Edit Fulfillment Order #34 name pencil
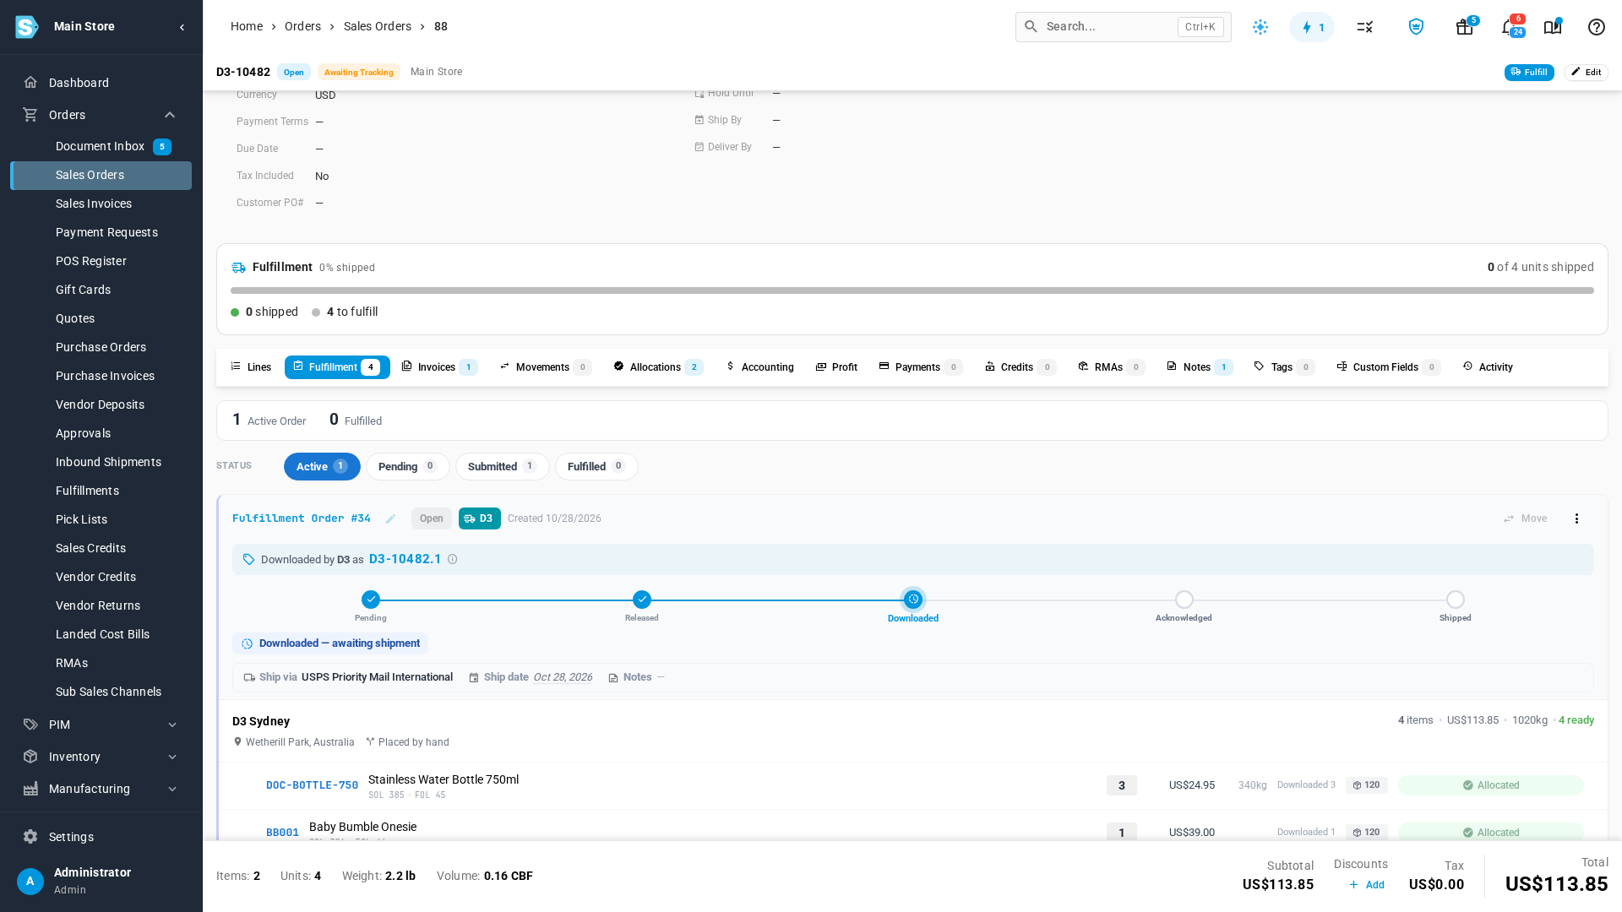 click(x=390, y=519)
